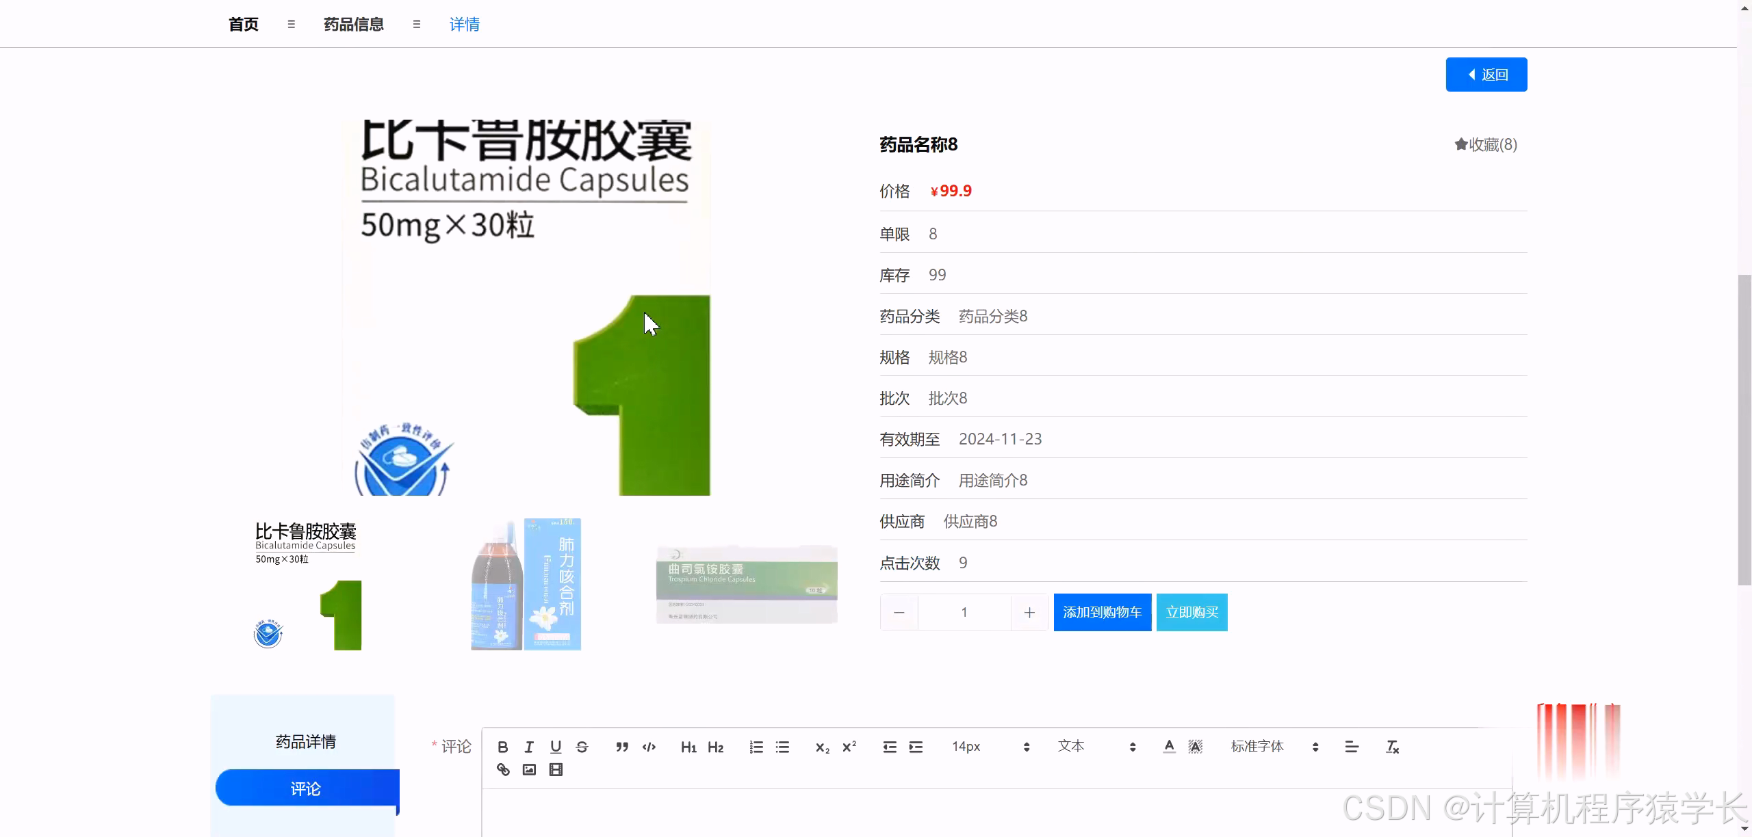Increase quantity with the plus stepper
This screenshot has width=1752, height=837.
[1029, 612]
